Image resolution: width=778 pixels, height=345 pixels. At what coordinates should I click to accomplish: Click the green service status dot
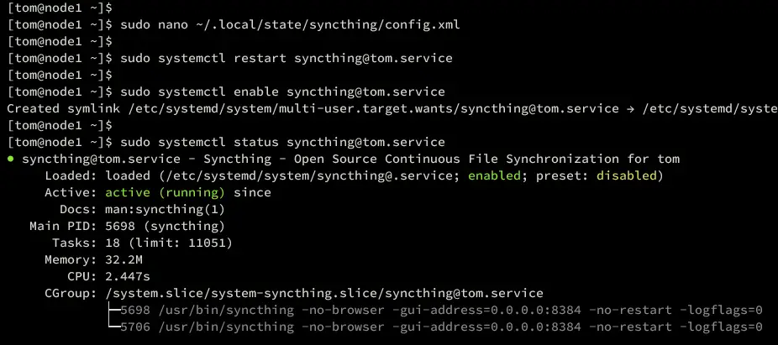11,159
